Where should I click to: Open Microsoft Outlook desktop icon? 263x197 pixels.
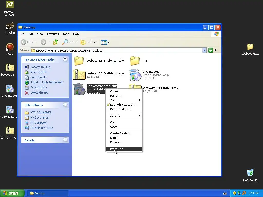tap(10, 8)
